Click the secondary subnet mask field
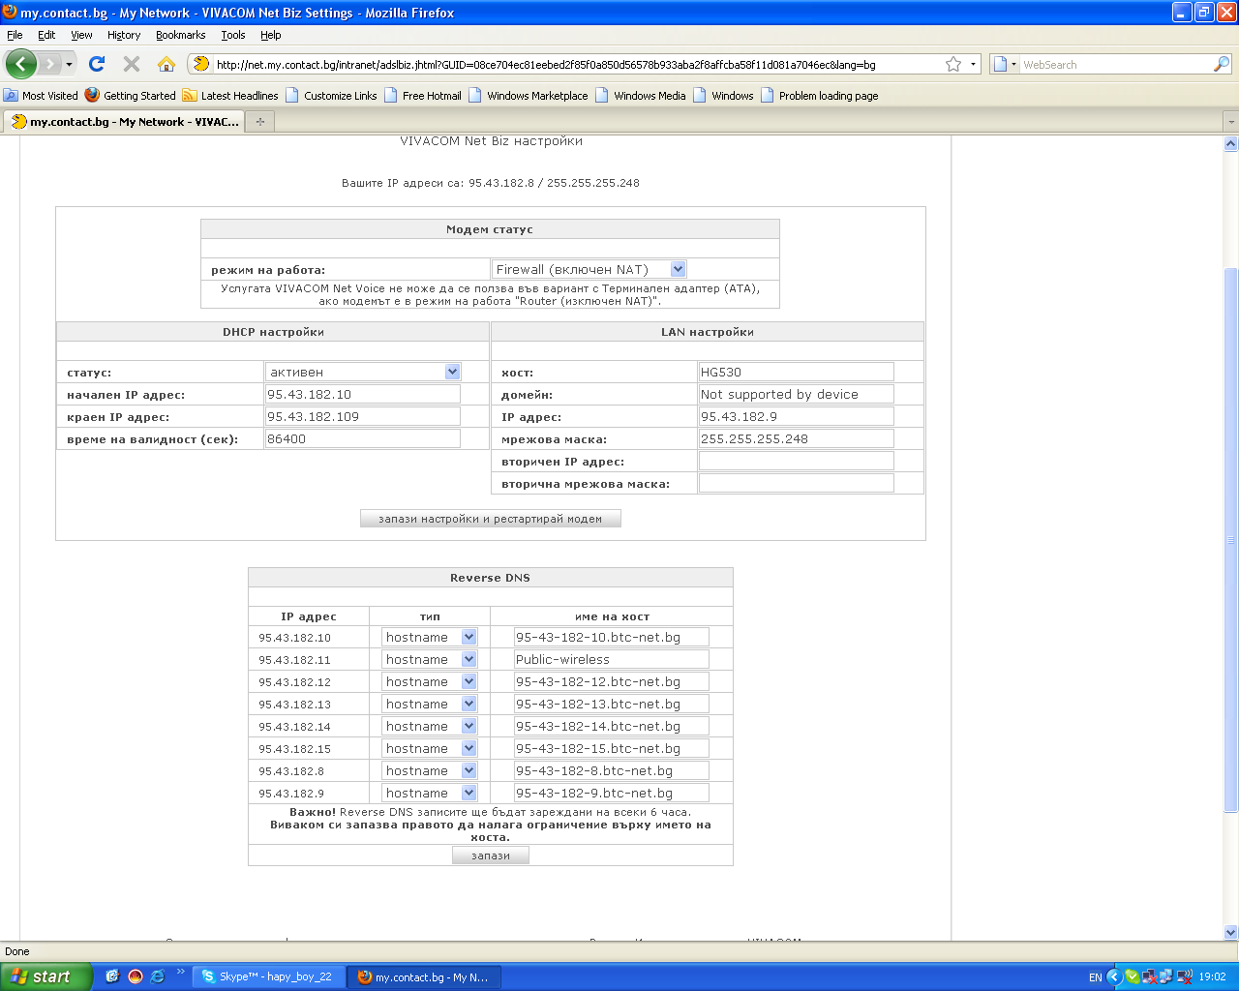The height and width of the screenshot is (991, 1239). tap(797, 483)
